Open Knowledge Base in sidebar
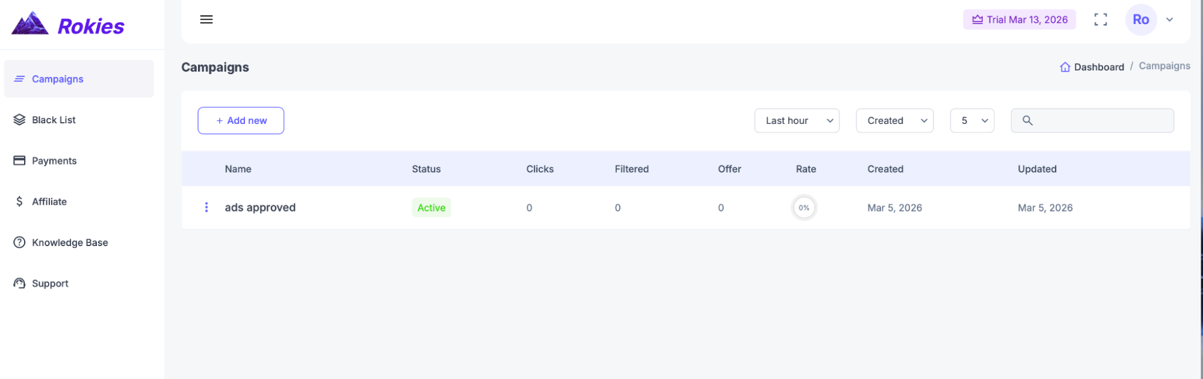1203x379 pixels. click(70, 242)
